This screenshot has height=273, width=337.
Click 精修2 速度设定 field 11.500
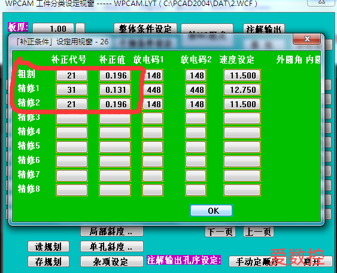click(242, 104)
